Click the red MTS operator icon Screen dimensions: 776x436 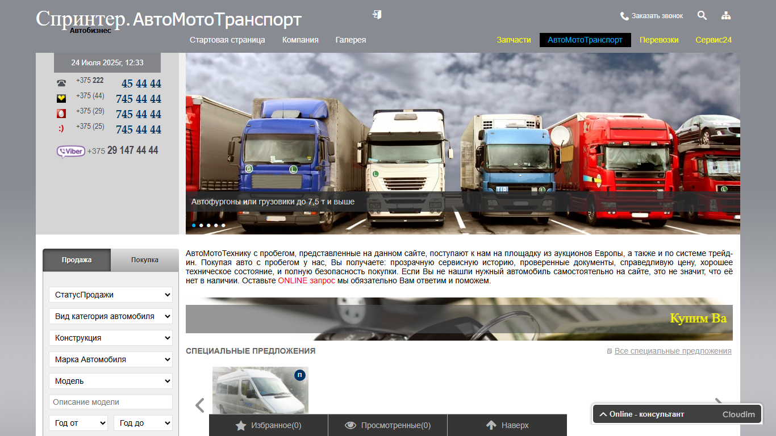61,114
